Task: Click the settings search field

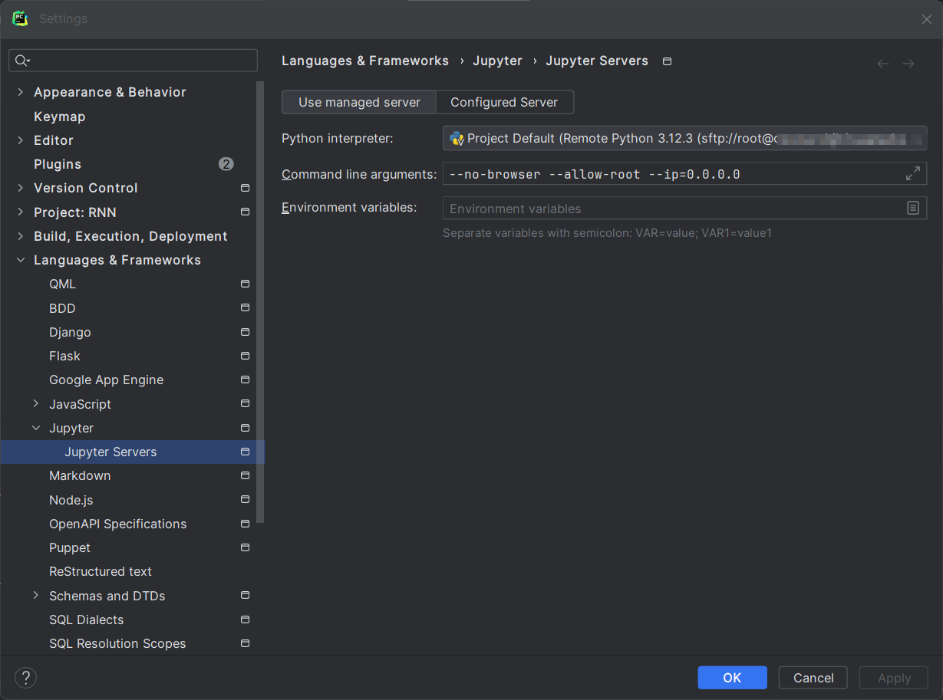Action: [x=133, y=61]
